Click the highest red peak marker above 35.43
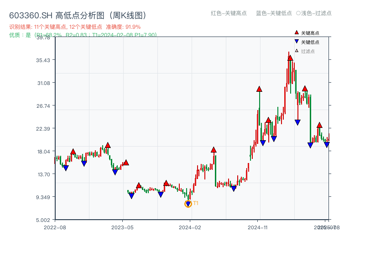Screen dimensions: 365x274 pyautogui.click(x=290, y=58)
